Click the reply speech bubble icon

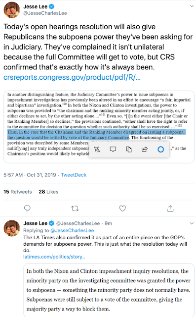click(27, 208)
